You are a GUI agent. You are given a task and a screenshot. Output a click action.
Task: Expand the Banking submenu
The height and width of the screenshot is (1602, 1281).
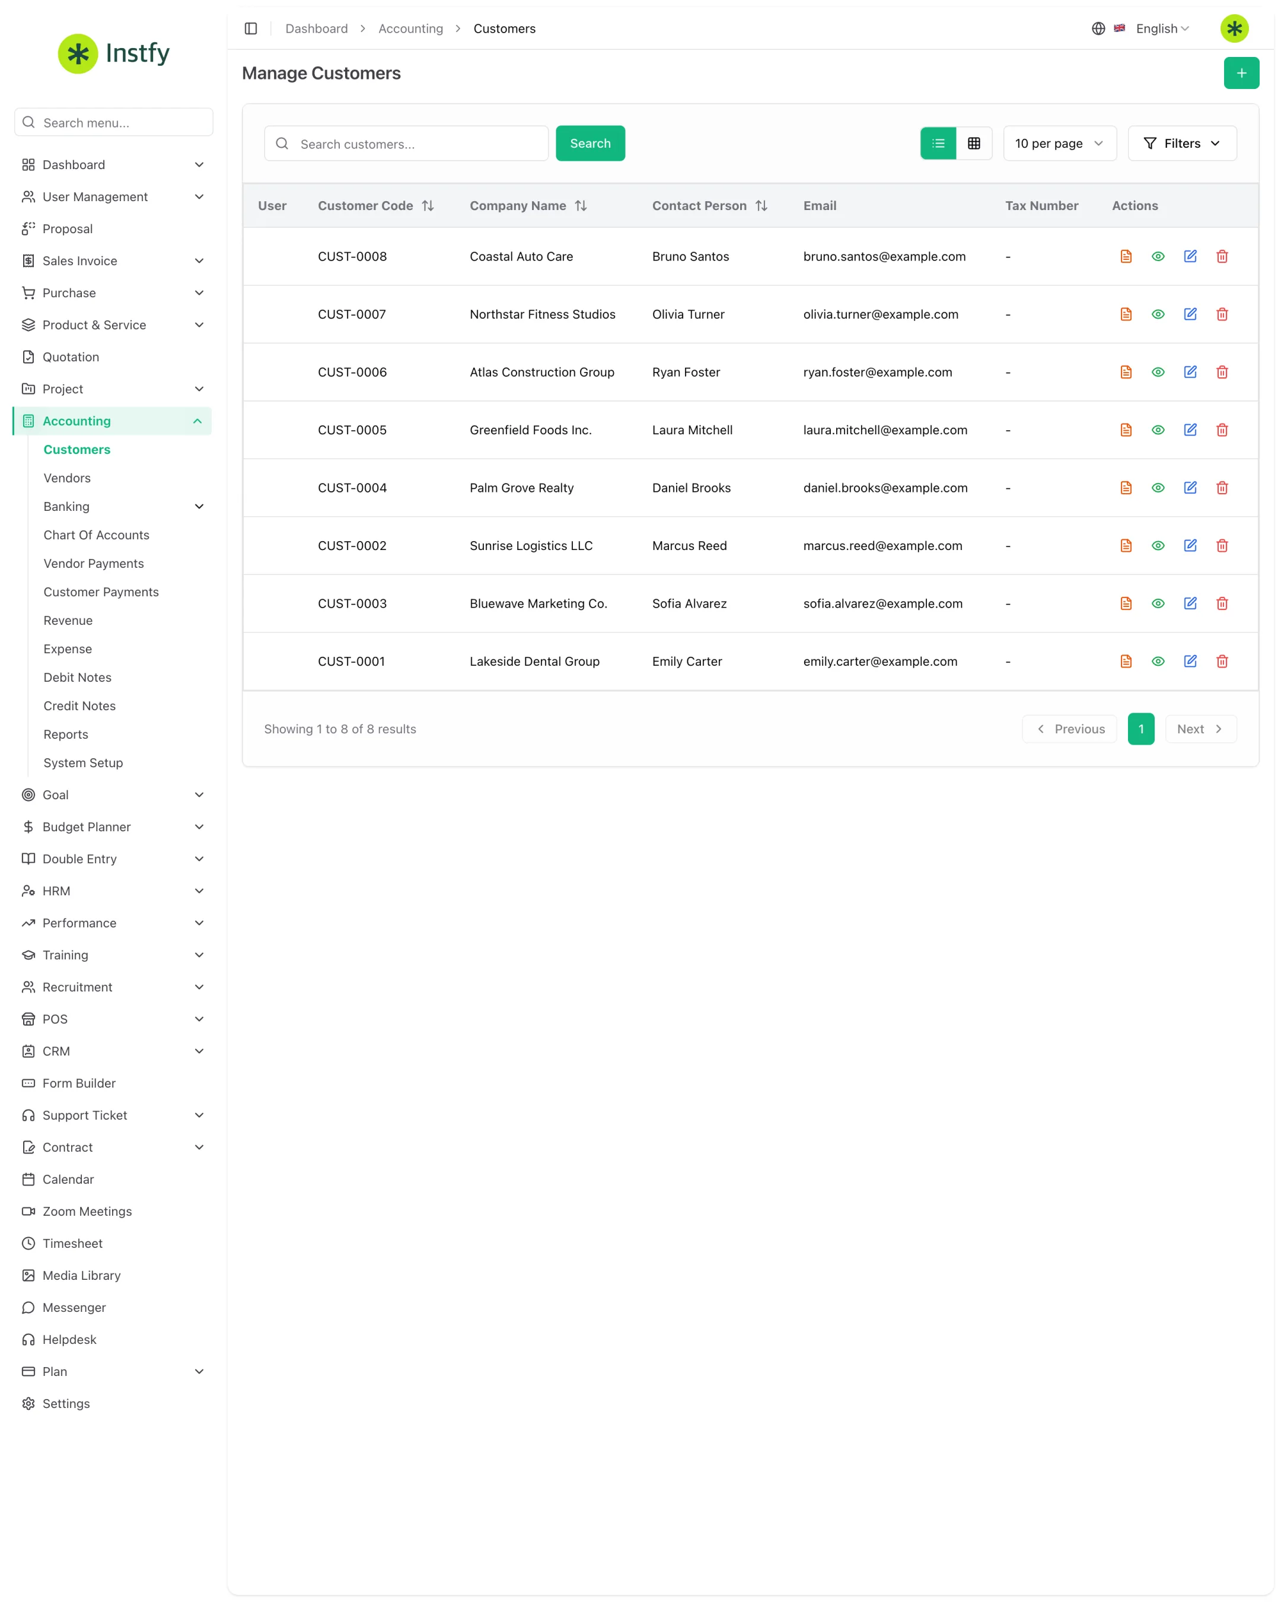(x=123, y=507)
